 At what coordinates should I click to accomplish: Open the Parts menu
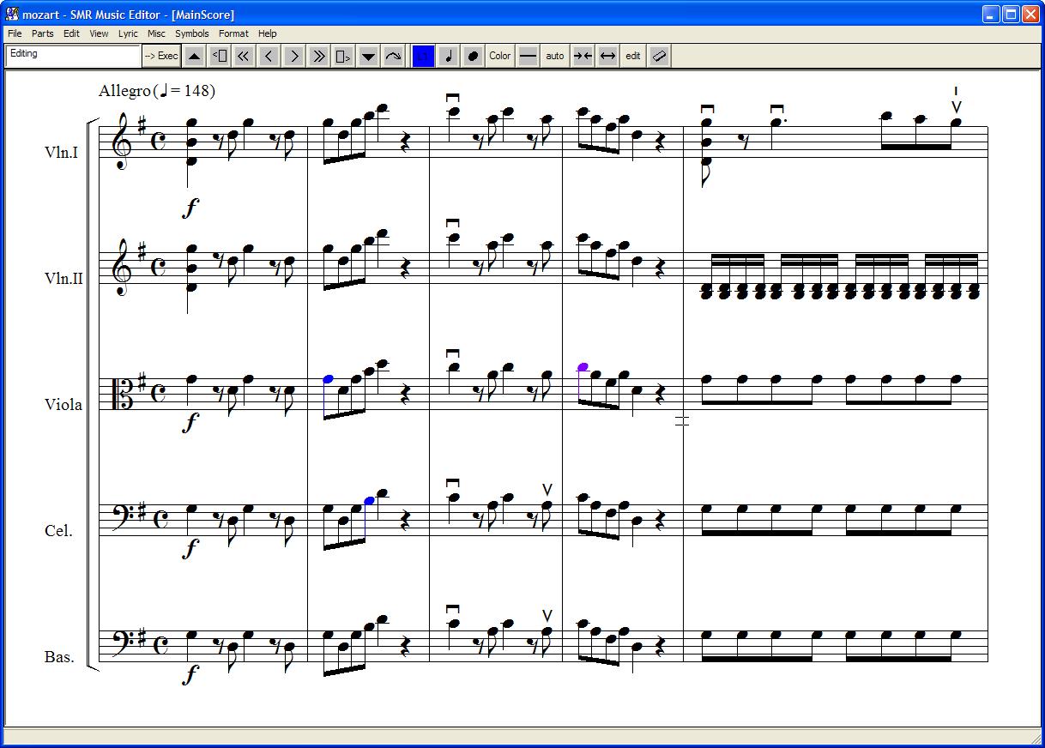[42, 33]
